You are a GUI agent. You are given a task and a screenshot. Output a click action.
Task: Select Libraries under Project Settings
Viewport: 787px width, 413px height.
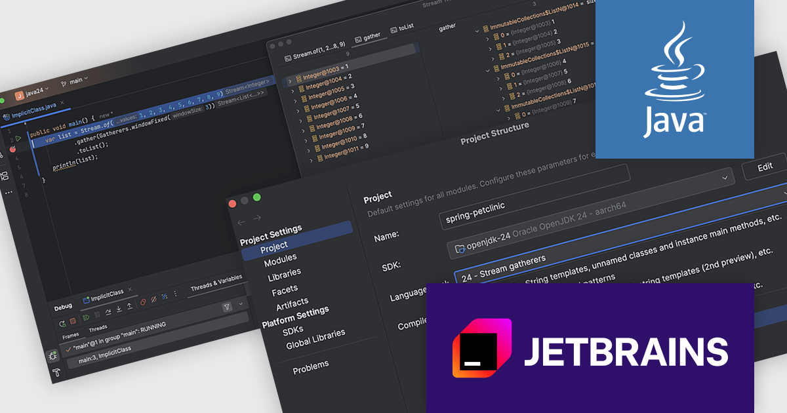pos(285,273)
